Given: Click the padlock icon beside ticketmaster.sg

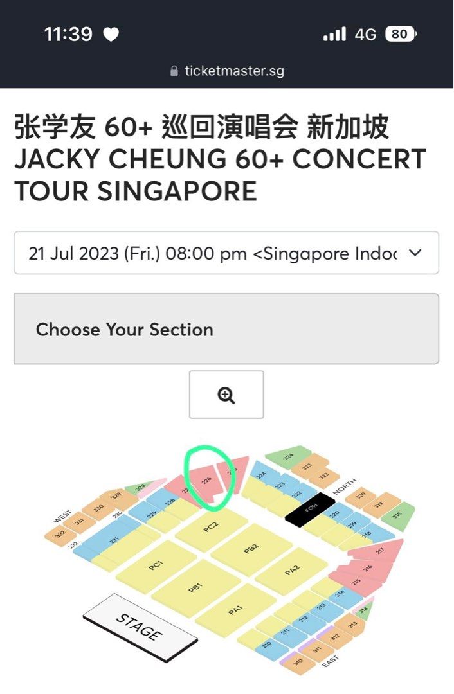Looking at the screenshot, I should pyautogui.click(x=173, y=72).
